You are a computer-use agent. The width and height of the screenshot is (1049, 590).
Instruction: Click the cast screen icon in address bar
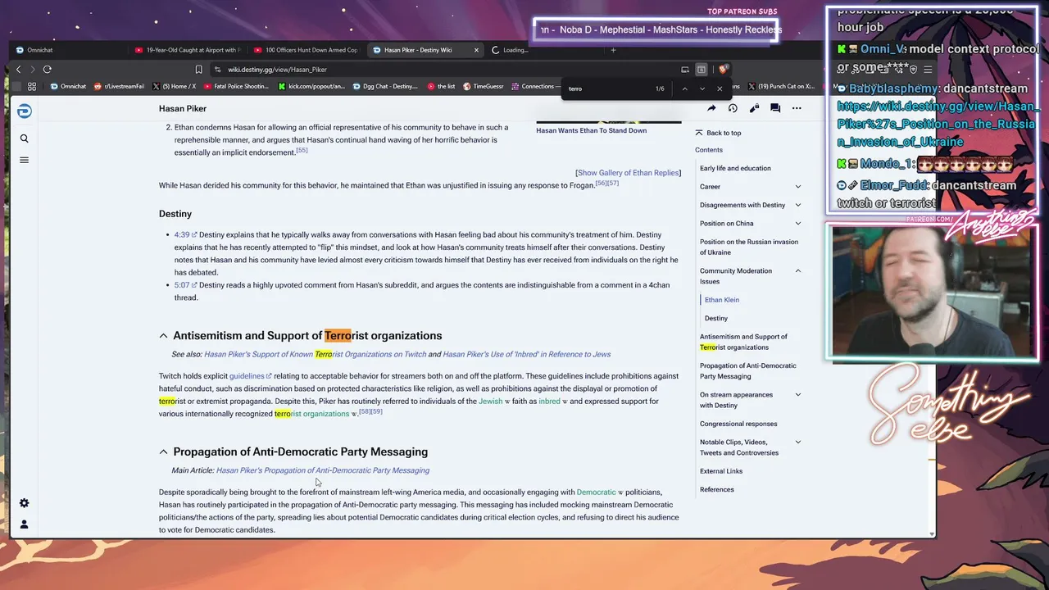pyautogui.click(x=685, y=70)
